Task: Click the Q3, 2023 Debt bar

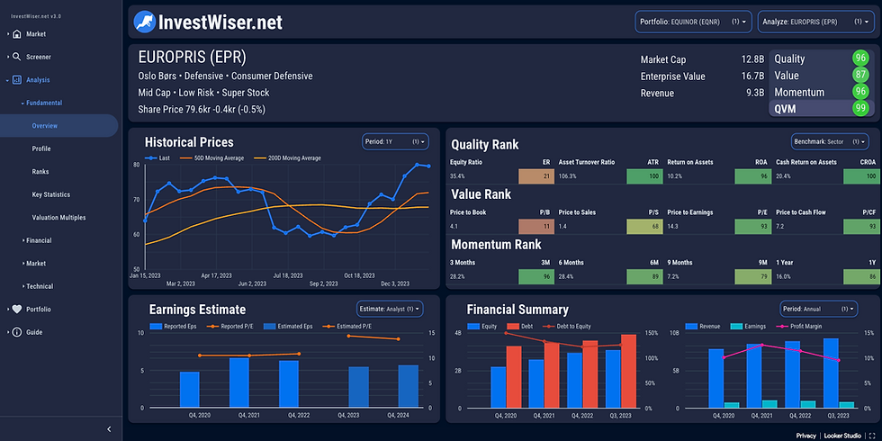Action: pos(629,371)
